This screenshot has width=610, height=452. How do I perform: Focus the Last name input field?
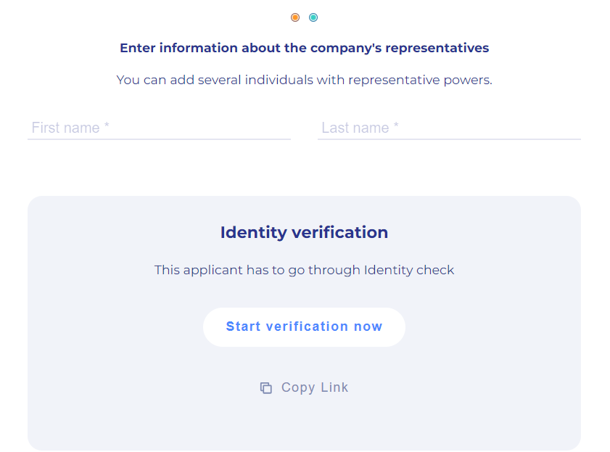(x=449, y=128)
